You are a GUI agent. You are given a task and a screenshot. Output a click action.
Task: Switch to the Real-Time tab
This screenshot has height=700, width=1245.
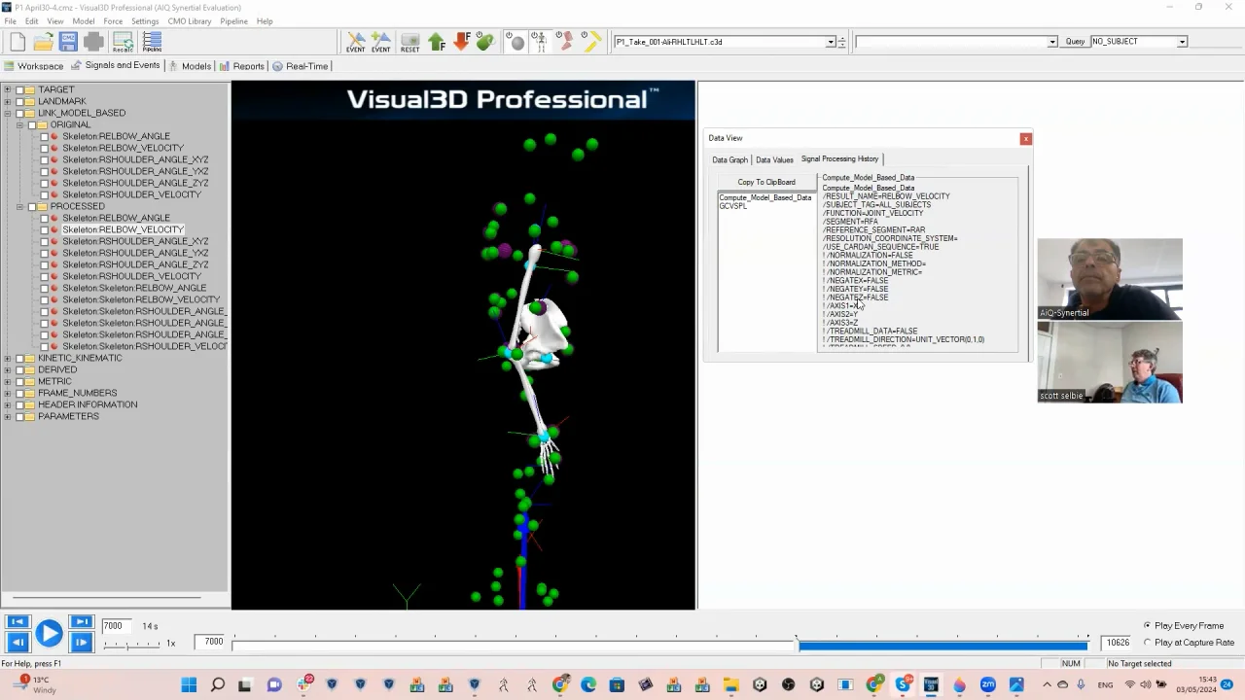click(x=301, y=66)
